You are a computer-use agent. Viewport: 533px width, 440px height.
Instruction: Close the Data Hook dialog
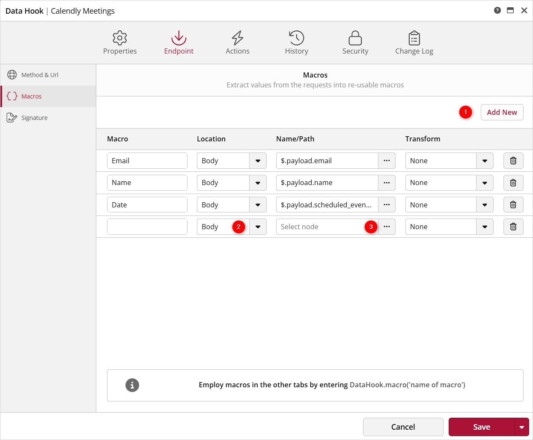pyautogui.click(x=524, y=10)
